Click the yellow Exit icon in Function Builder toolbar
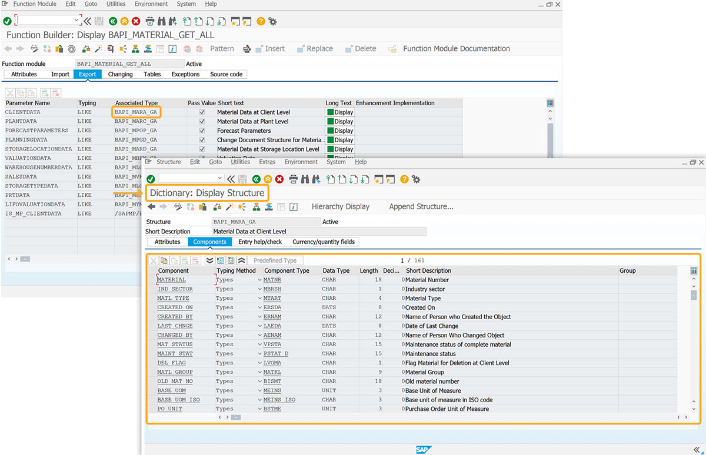The height and width of the screenshot is (455, 706). 124,21
